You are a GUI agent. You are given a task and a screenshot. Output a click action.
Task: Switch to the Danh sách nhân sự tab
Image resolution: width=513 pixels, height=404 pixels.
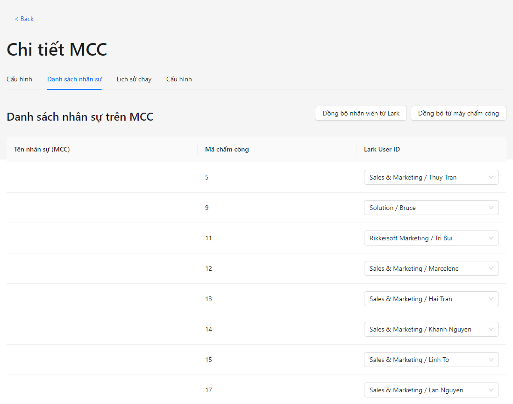[74, 79]
